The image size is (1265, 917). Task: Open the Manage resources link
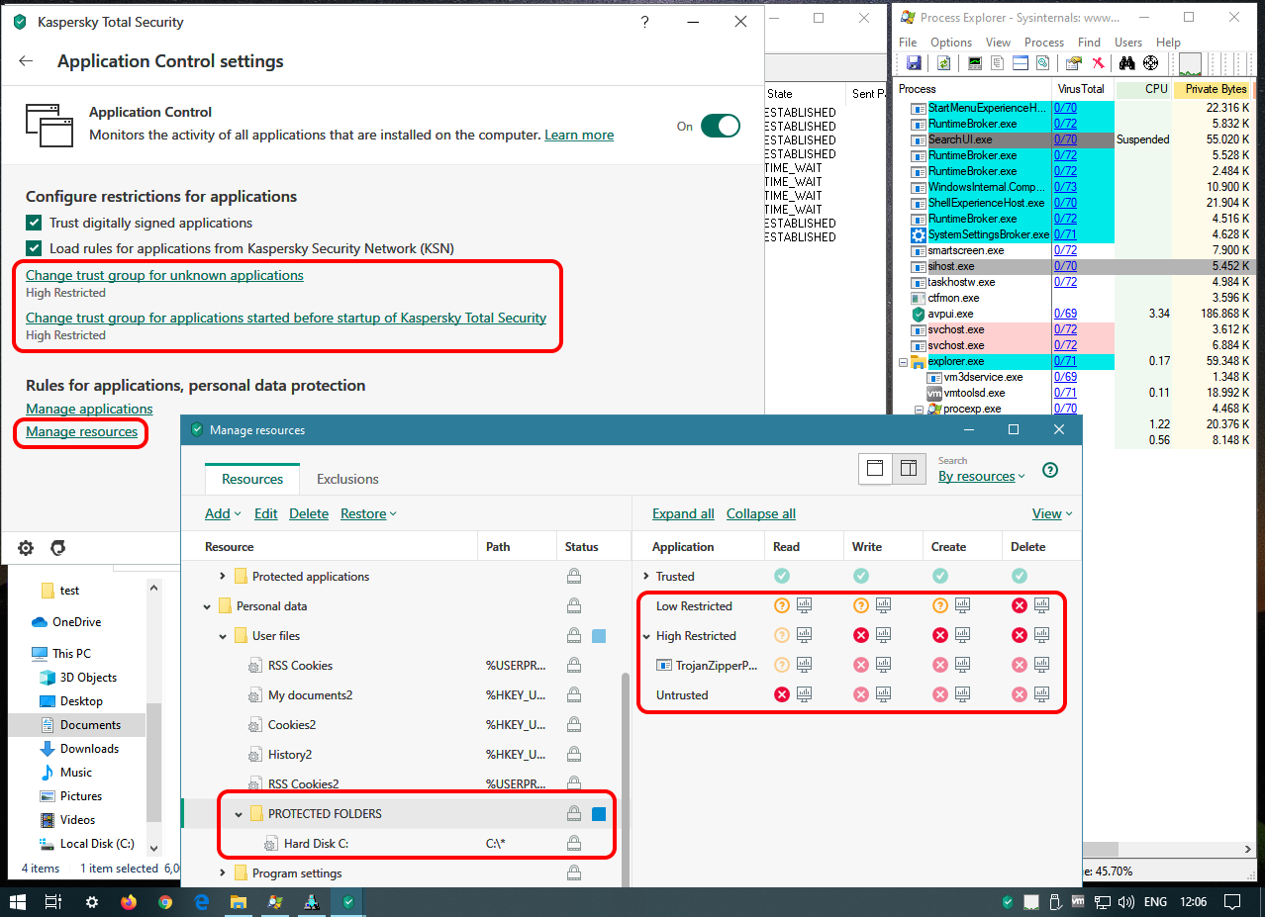81,431
